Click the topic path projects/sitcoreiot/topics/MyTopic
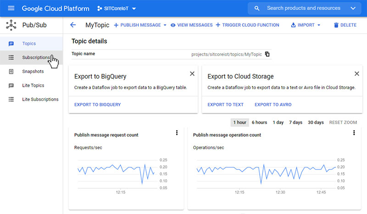The height and width of the screenshot is (214, 367). click(x=226, y=54)
